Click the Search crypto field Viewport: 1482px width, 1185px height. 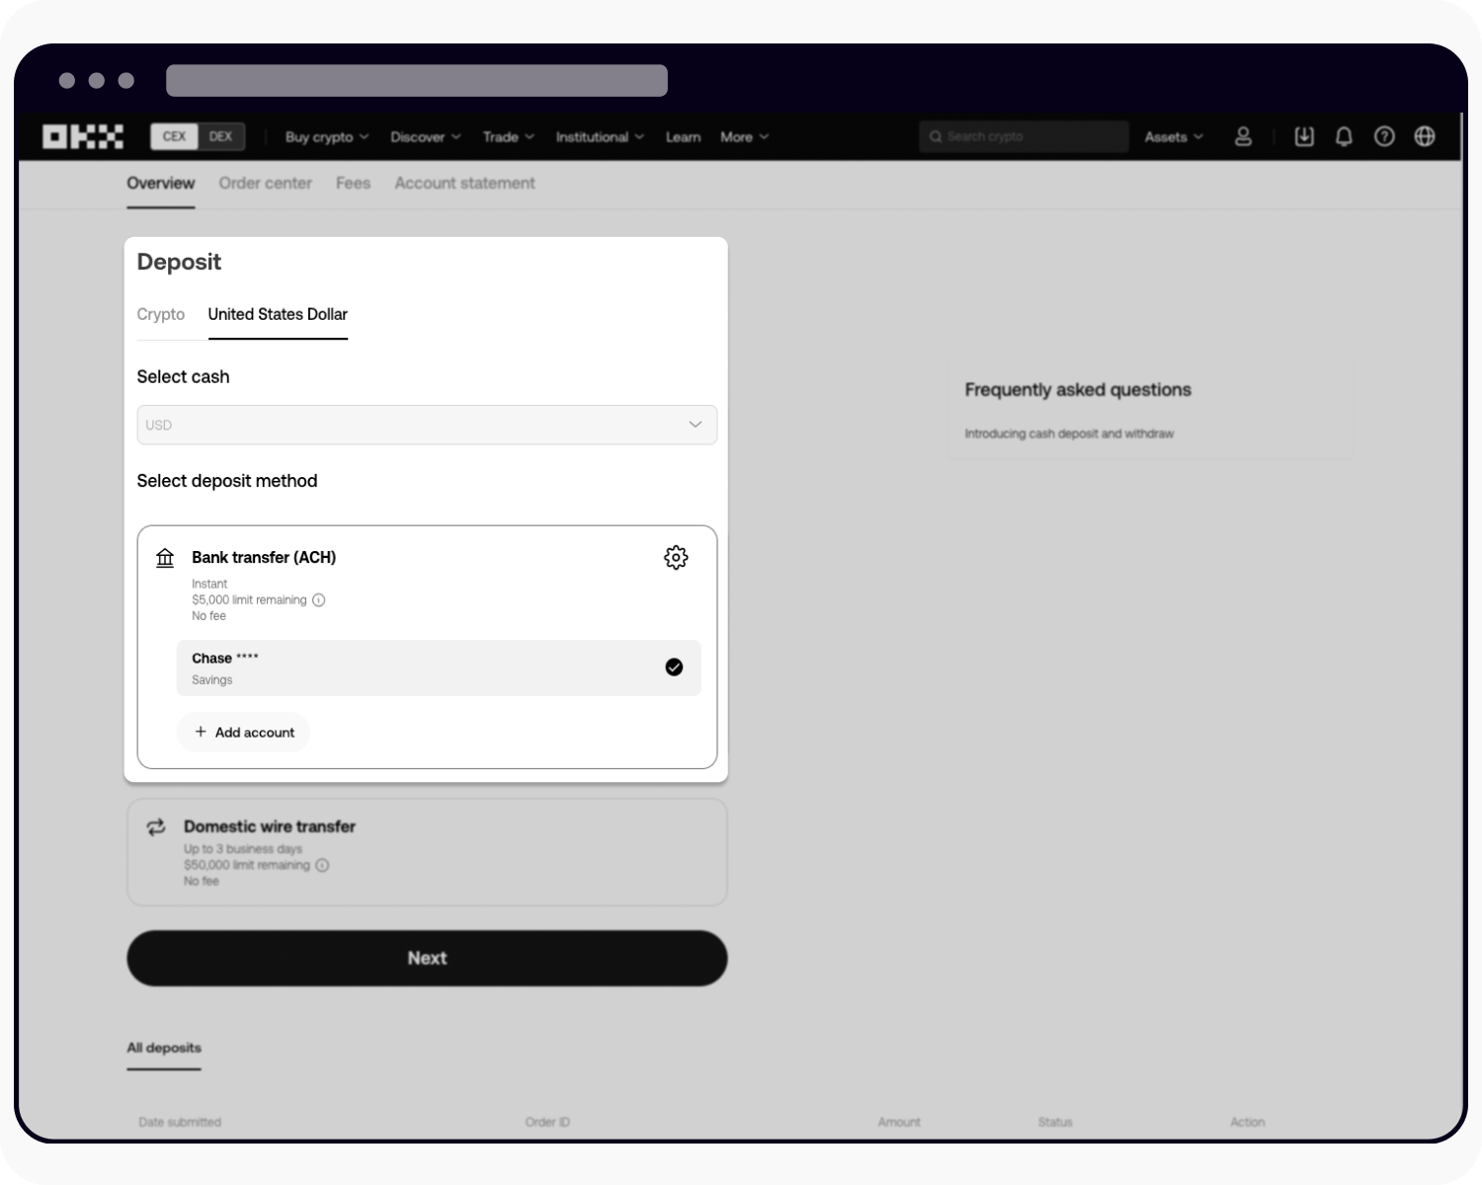pos(1024,136)
